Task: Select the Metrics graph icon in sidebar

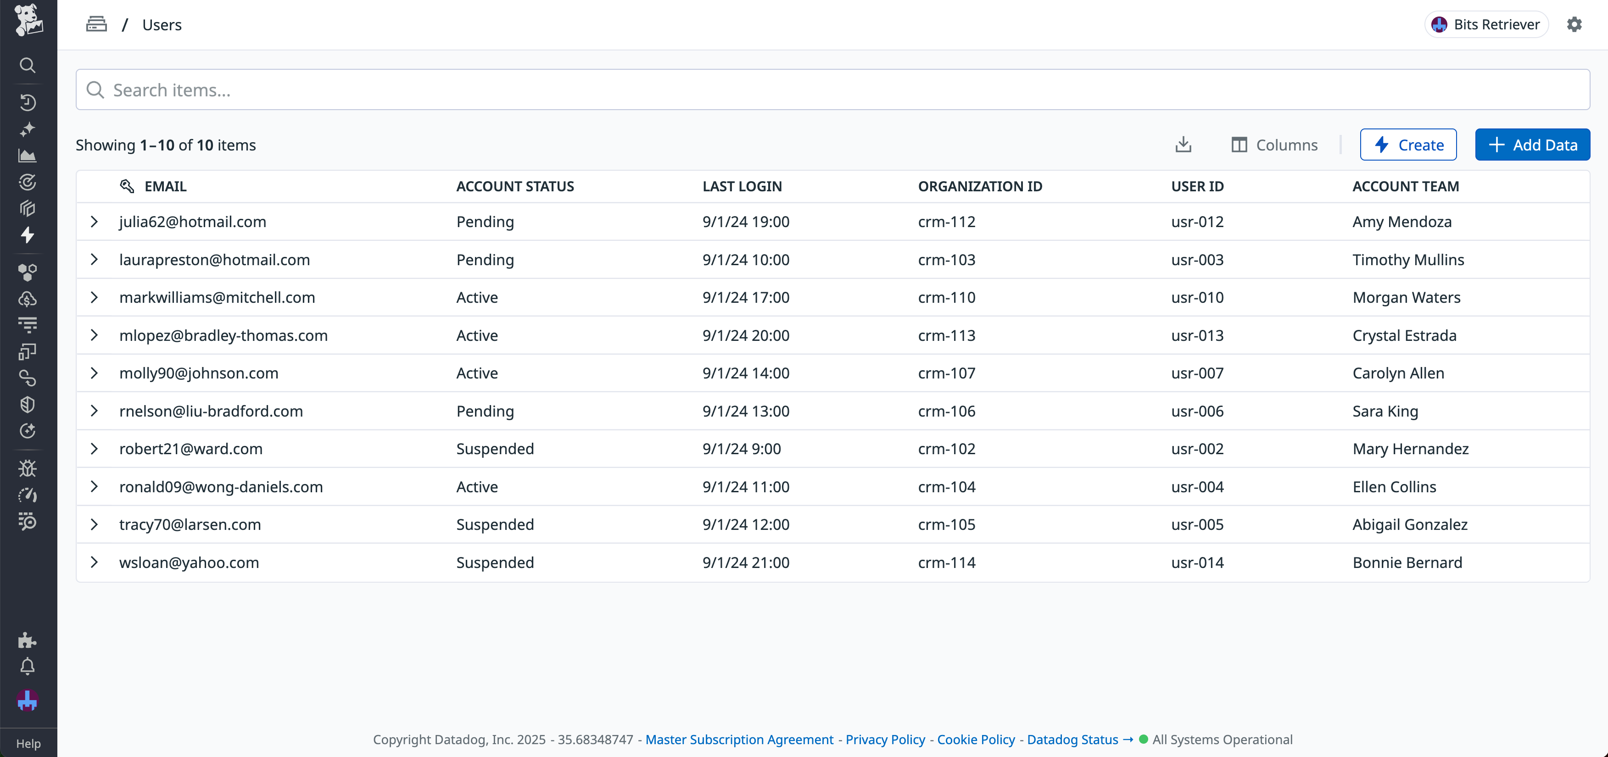Action: pos(28,156)
